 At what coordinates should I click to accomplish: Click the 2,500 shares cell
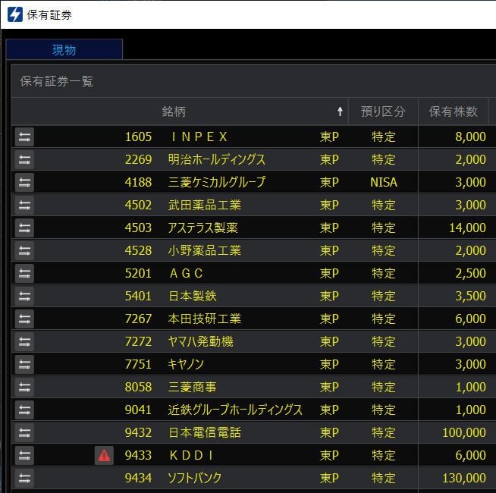point(470,273)
